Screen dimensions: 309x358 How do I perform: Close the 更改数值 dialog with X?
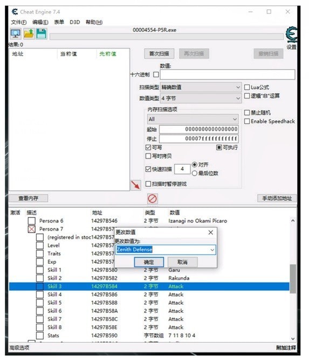click(x=211, y=233)
